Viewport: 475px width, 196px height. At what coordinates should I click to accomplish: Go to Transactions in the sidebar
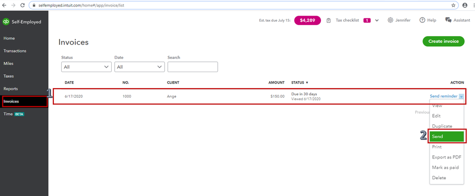[15, 51]
